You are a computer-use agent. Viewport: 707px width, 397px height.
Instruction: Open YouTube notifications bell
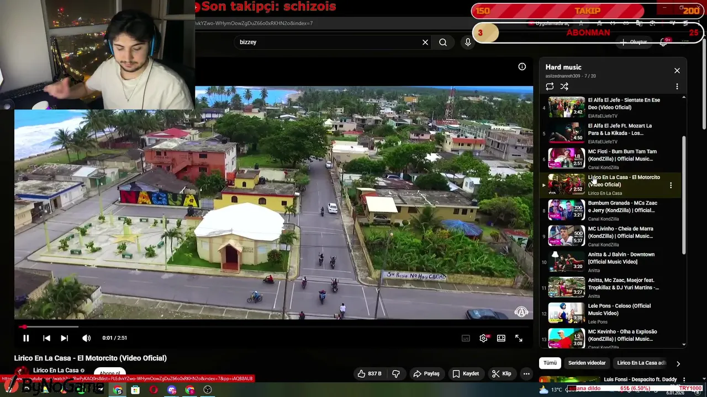[x=664, y=42]
